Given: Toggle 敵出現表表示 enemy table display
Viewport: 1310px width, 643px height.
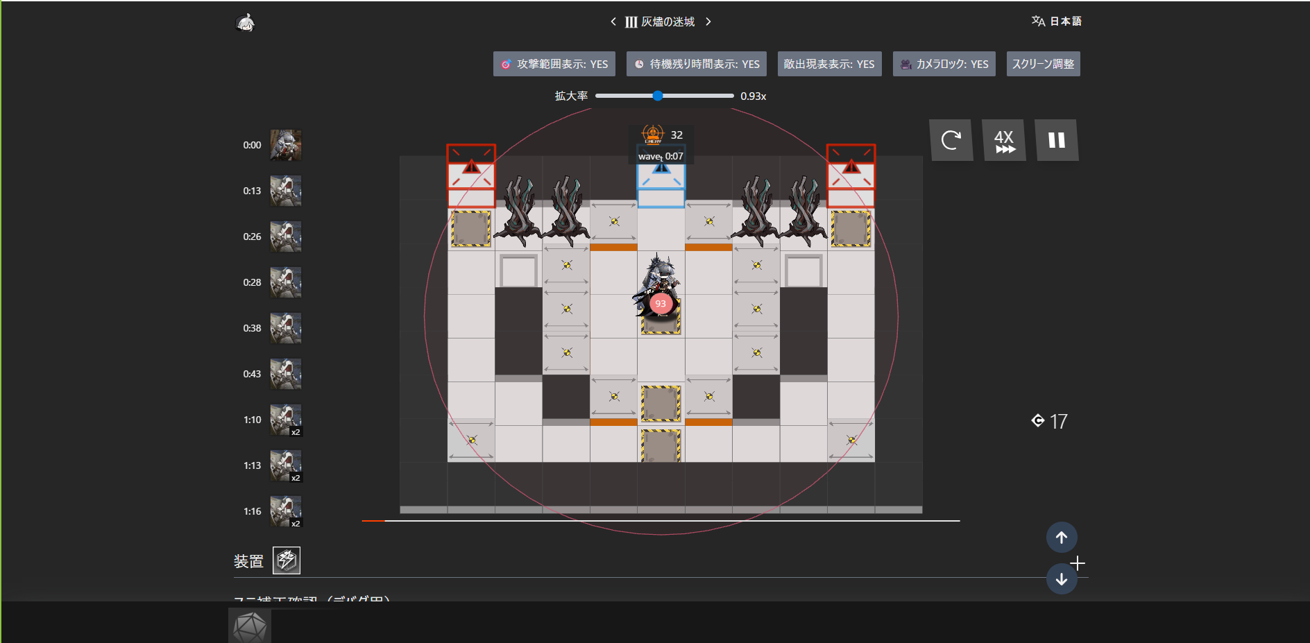Looking at the screenshot, I should (829, 64).
